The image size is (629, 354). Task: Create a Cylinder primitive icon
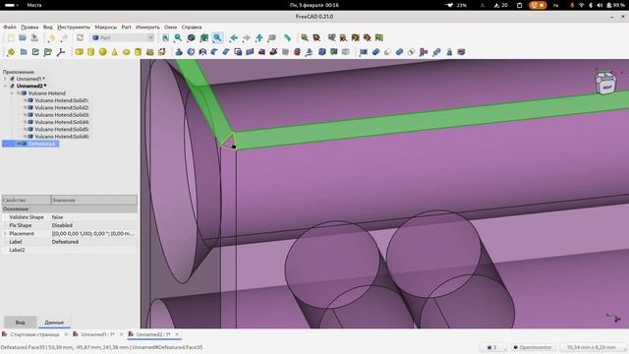click(x=91, y=52)
